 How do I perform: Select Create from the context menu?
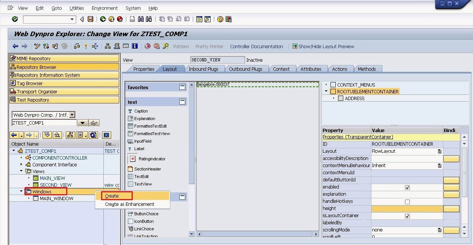112,196
